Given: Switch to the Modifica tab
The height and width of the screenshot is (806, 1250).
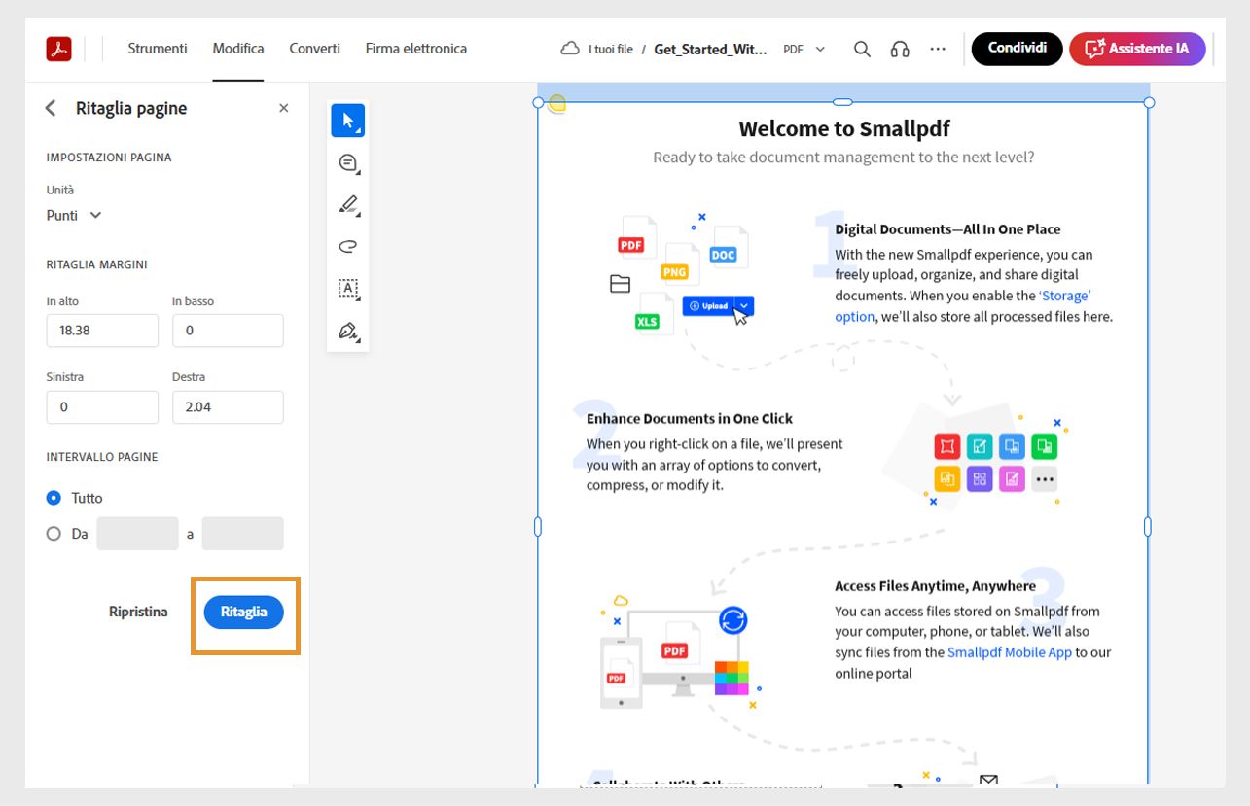Looking at the screenshot, I should (x=238, y=49).
